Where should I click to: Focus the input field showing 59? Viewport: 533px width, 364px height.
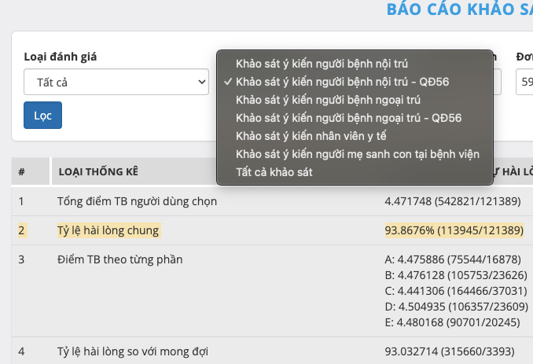click(x=524, y=82)
